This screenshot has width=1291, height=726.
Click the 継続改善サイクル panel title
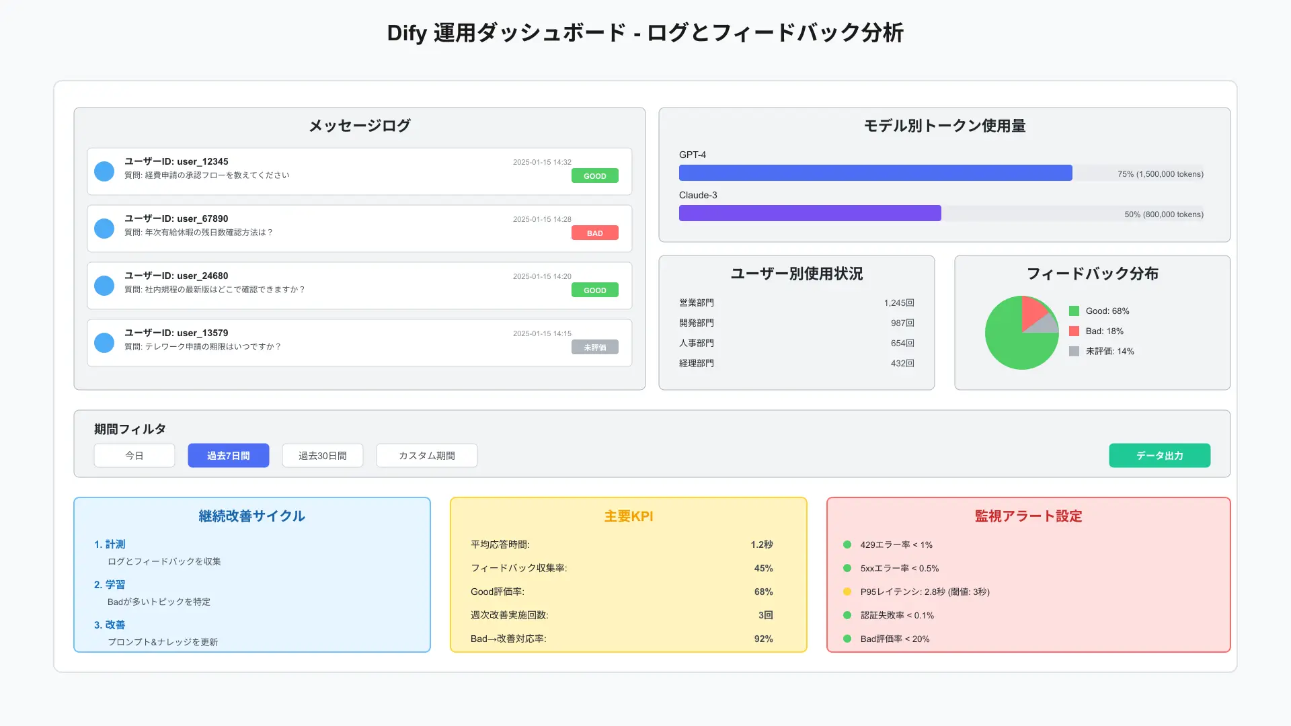[252, 516]
